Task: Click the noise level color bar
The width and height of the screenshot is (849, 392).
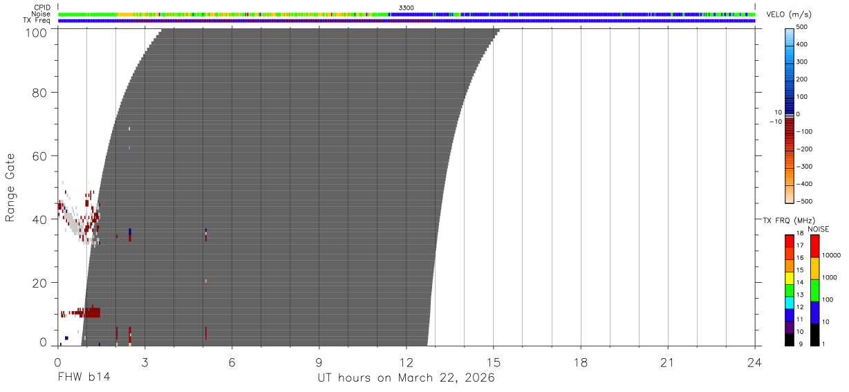Action: point(814,290)
